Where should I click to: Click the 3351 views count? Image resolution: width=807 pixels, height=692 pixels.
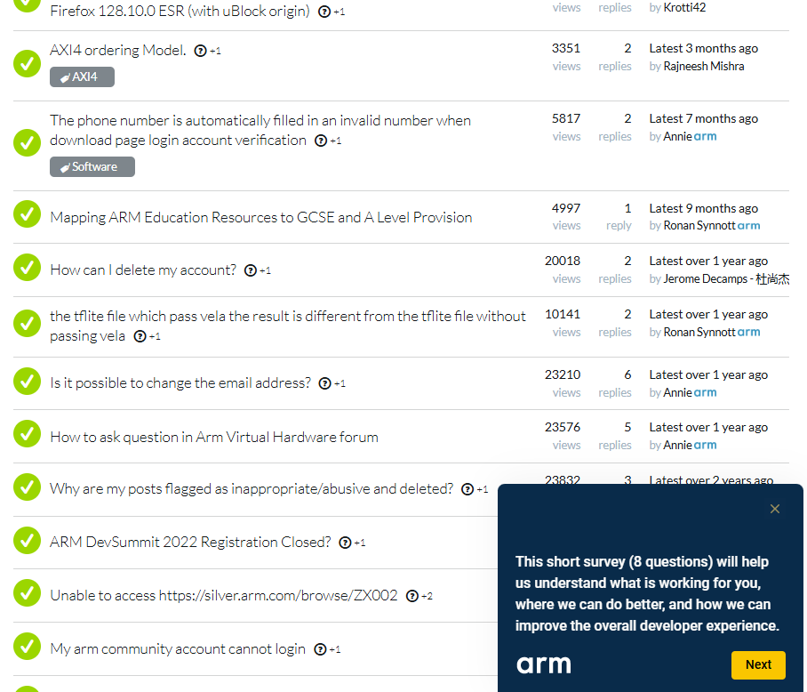[566, 48]
